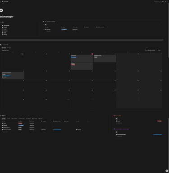Viewport: 169px width, 173px height.
Task: Open Meeting mit Tim calendar card
Action: [105, 59]
